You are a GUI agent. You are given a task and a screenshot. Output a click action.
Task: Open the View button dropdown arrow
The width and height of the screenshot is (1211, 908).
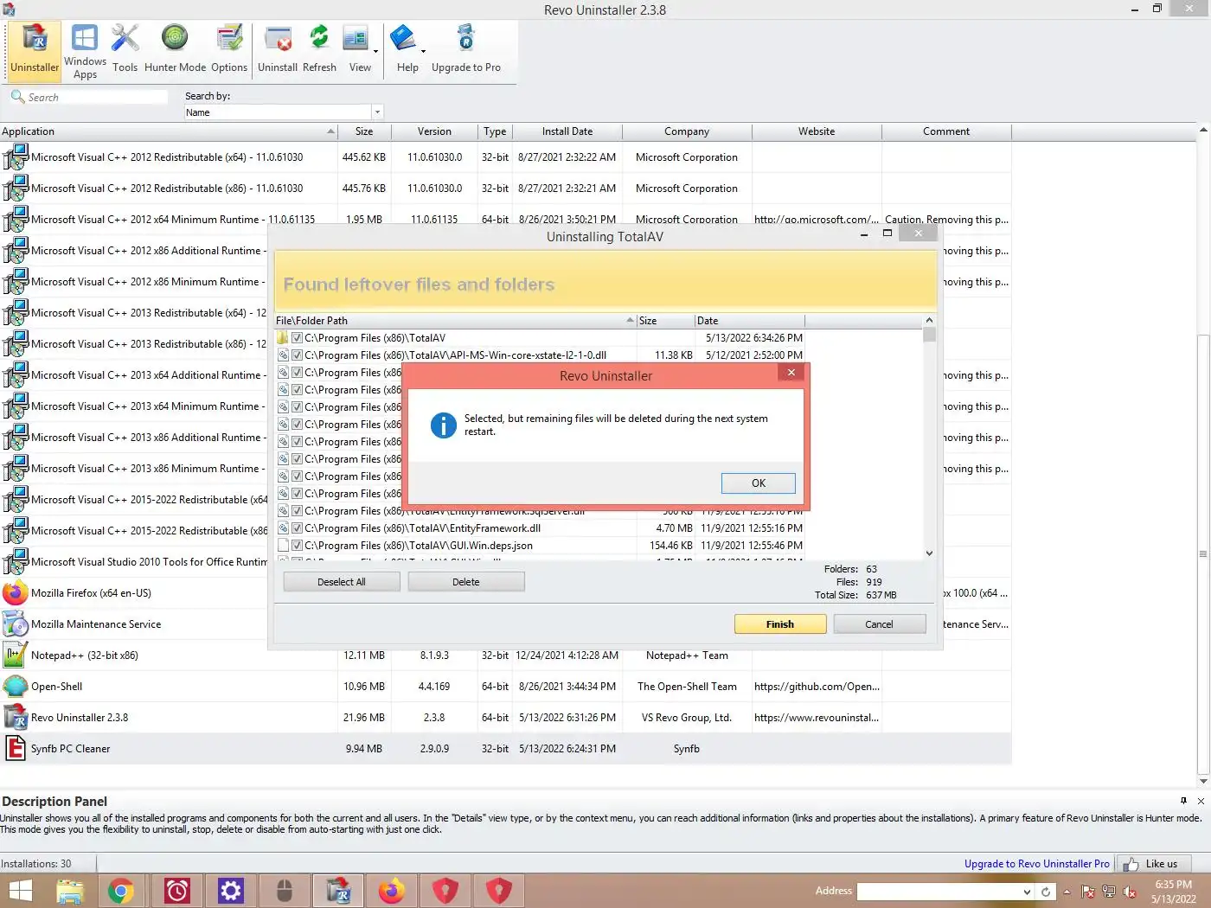coord(375,52)
